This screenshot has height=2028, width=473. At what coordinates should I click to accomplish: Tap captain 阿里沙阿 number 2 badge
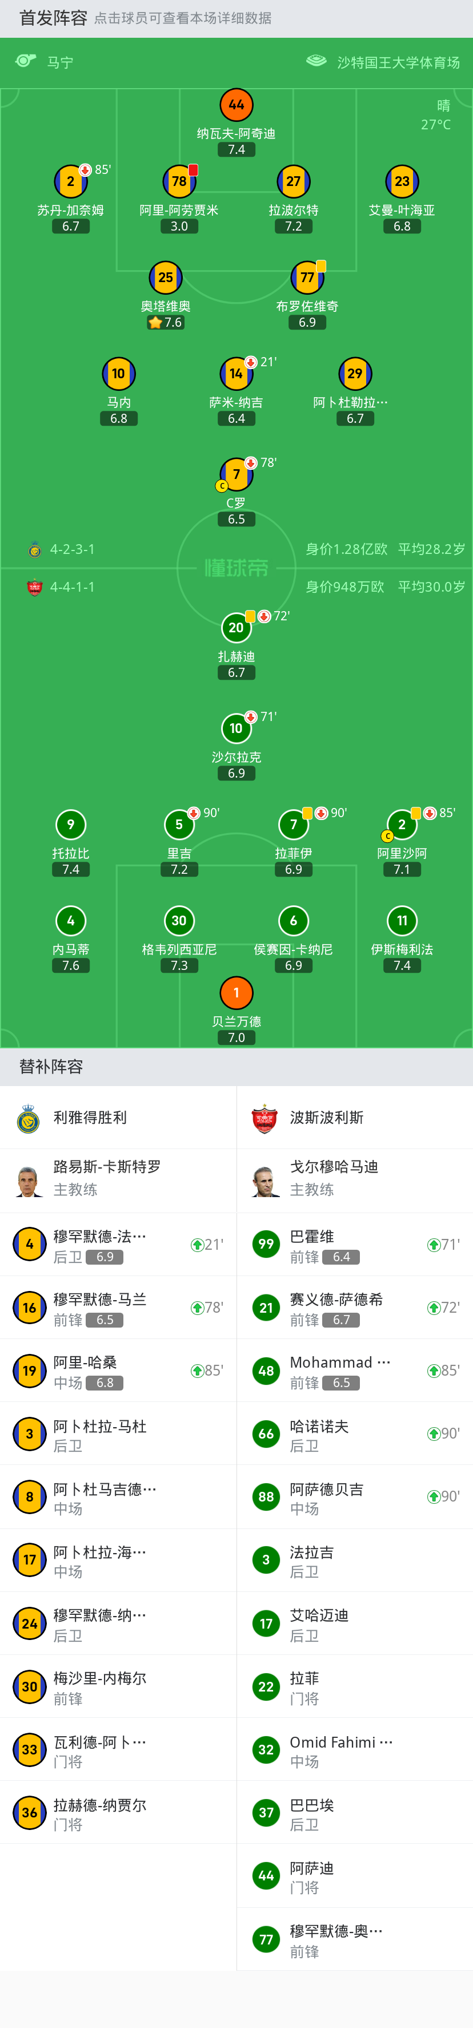(x=402, y=824)
